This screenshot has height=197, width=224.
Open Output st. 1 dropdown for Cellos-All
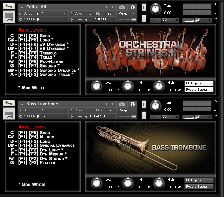[64, 13]
